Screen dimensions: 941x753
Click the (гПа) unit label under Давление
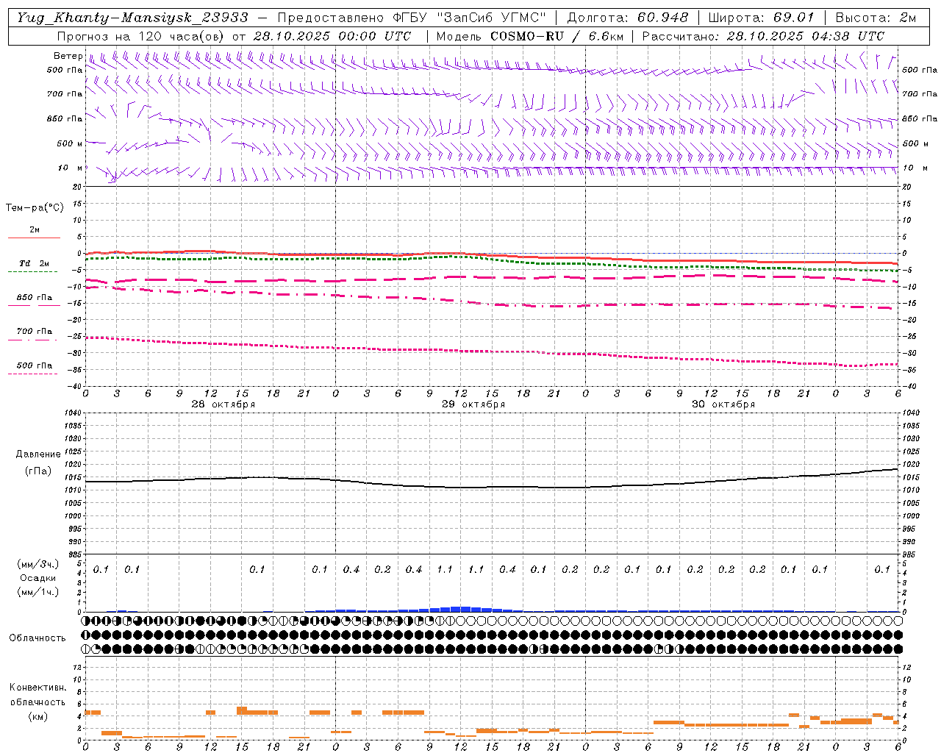coord(38,471)
